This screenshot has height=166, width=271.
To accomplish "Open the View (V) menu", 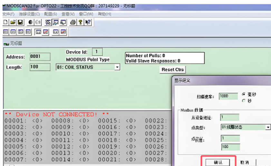I will 68,14.
